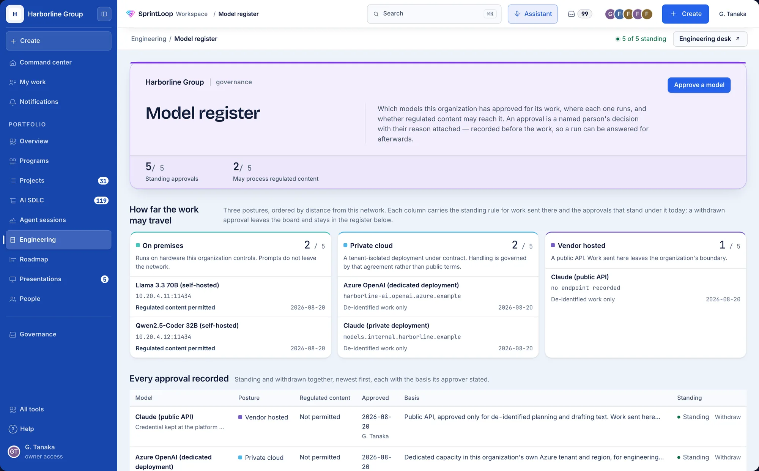Open Projects section

pos(58,181)
